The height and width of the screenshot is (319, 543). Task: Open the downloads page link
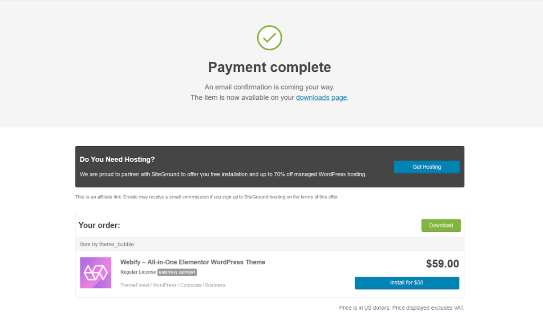click(321, 98)
